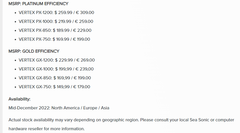Viewport: 240px width, 133px height.
Task: Click the word Europe in availability line
Action: (x=90, y=108)
